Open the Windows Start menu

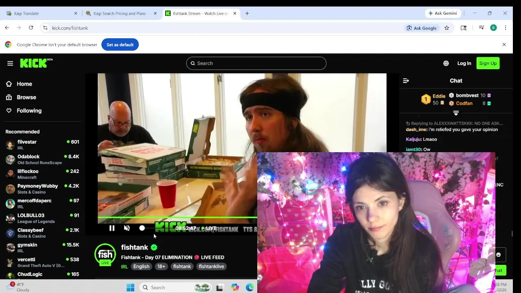[130, 288]
